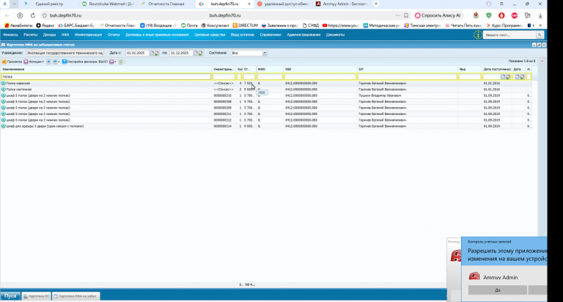The width and height of the screenshot is (563, 302).
Task: Open the Расчеты menu
Action: [31, 35]
